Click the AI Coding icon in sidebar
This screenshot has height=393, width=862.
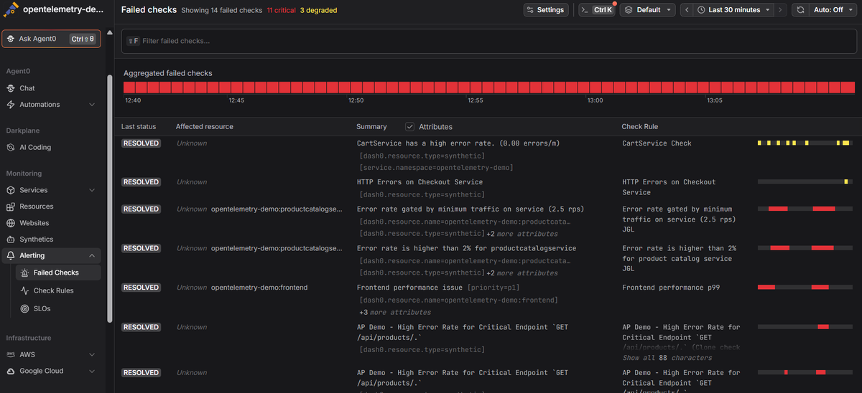[x=11, y=147]
